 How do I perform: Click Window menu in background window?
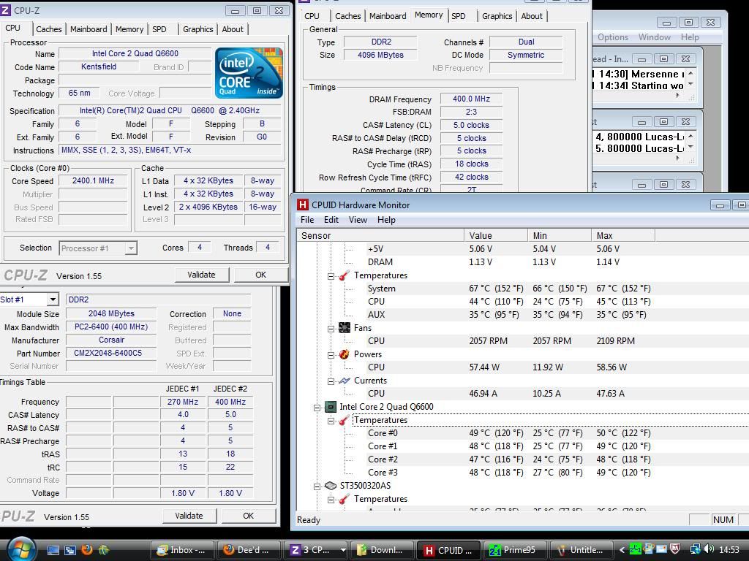pyautogui.click(x=655, y=37)
